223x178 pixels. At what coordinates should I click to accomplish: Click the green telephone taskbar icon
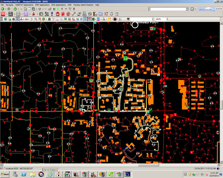(x=111, y=174)
